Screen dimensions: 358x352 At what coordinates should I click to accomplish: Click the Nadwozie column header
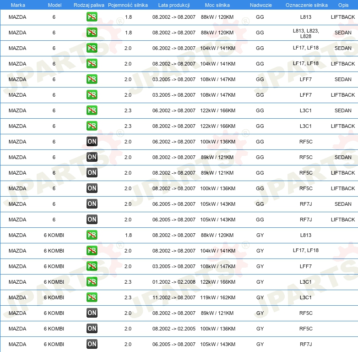[x=261, y=5]
